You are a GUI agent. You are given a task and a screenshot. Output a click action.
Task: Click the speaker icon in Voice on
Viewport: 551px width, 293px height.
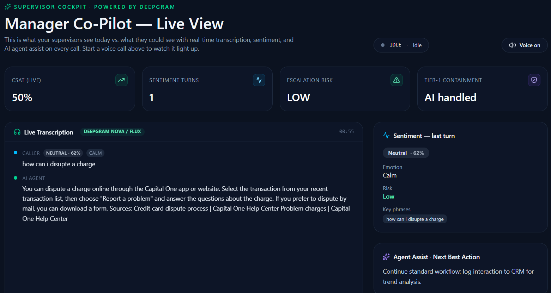(513, 45)
